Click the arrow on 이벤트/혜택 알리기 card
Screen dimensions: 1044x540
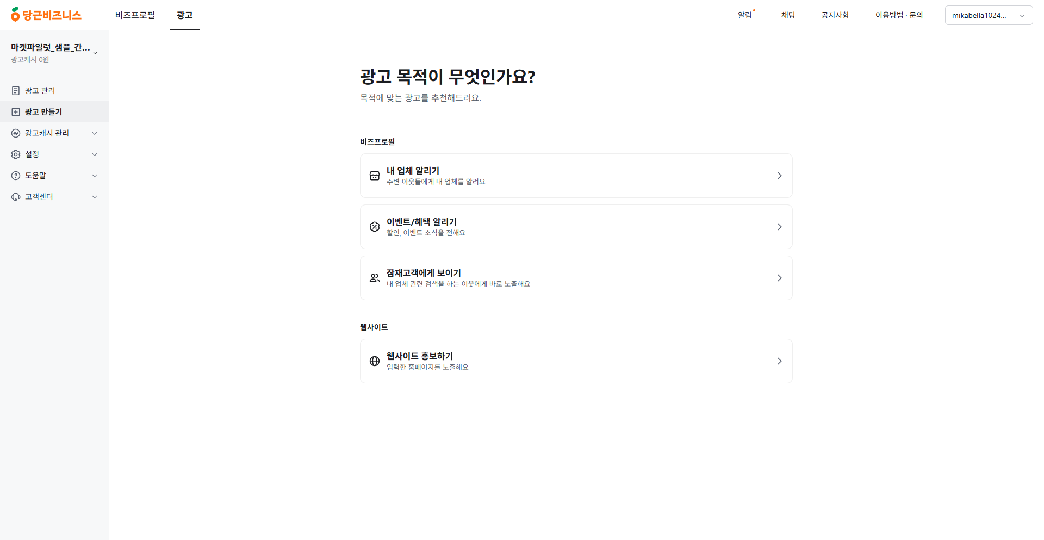click(779, 227)
